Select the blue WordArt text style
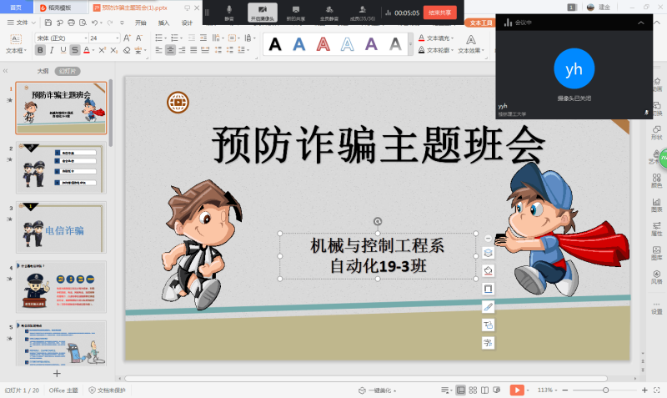This screenshot has width=667, height=398. 299,44
